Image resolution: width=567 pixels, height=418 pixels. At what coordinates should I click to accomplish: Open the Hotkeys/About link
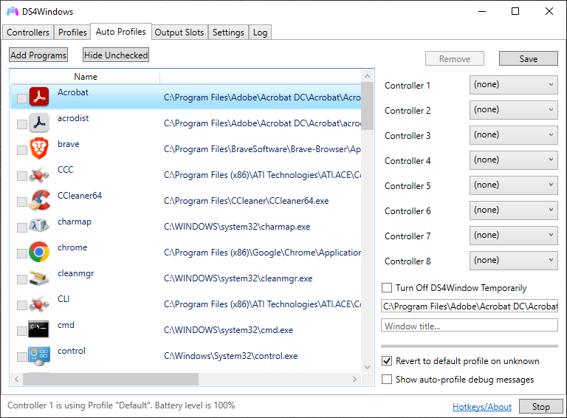click(481, 407)
